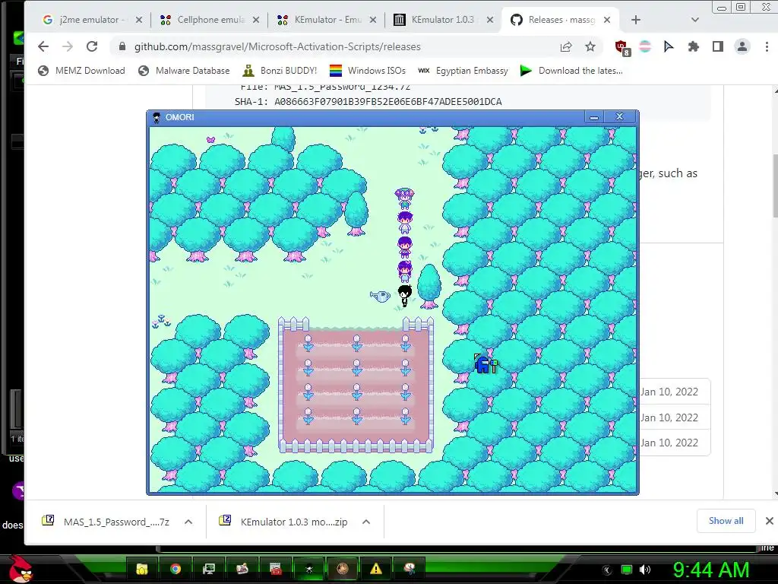778x584 pixels.
Task: Open the MAS_1.5_Password .7z downloaded file
Action: pyautogui.click(x=105, y=522)
